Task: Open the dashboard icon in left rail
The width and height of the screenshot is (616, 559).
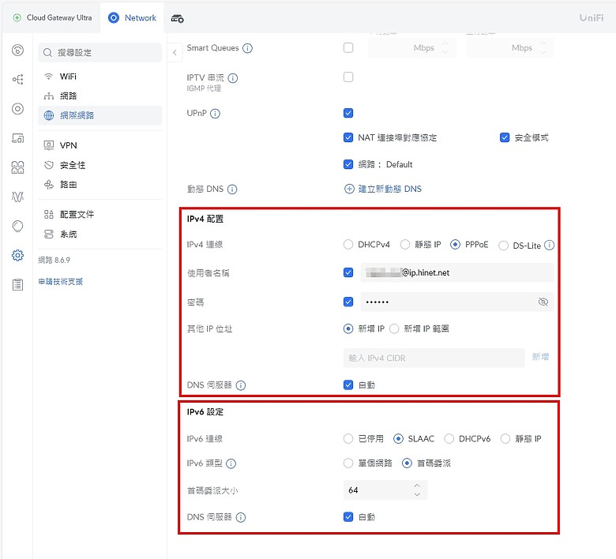Action: [x=17, y=51]
